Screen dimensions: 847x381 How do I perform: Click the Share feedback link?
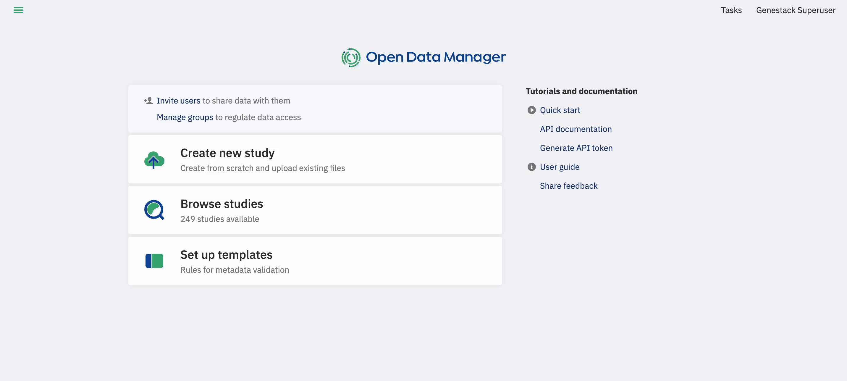(568, 186)
